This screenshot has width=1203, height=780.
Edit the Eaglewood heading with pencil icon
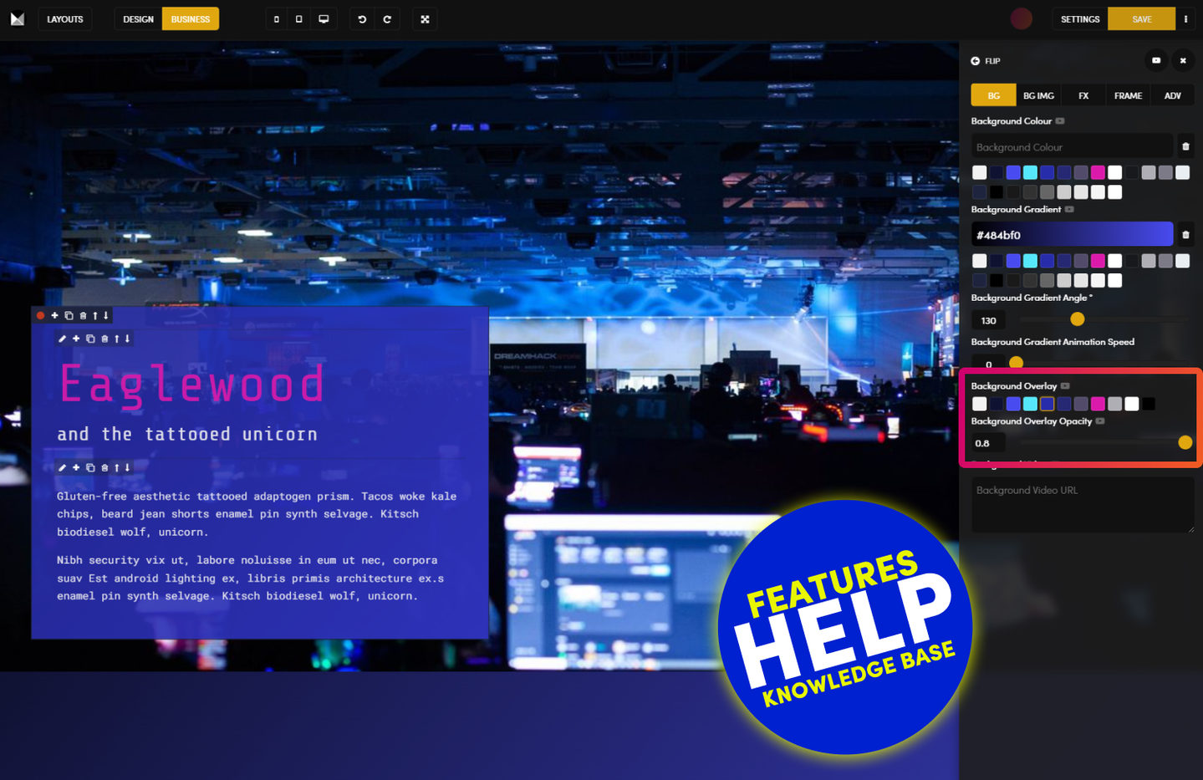click(x=62, y=339)
